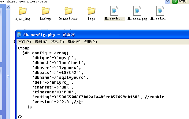Click the line 'dbtype'=>'mysql'
The image size is (189, 119).
coord(54,58)
